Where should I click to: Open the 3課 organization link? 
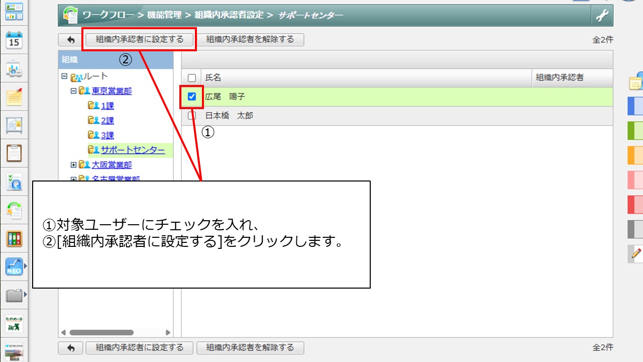tap(108, 135)
